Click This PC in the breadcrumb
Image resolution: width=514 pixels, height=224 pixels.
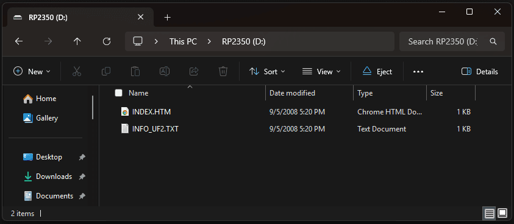coord(183,41)
